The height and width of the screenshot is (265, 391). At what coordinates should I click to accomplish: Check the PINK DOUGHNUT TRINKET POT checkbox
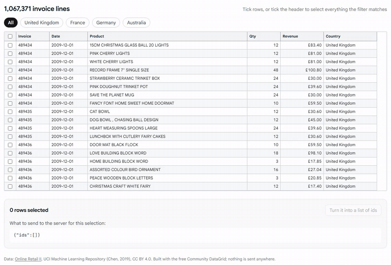pos(10,87)
